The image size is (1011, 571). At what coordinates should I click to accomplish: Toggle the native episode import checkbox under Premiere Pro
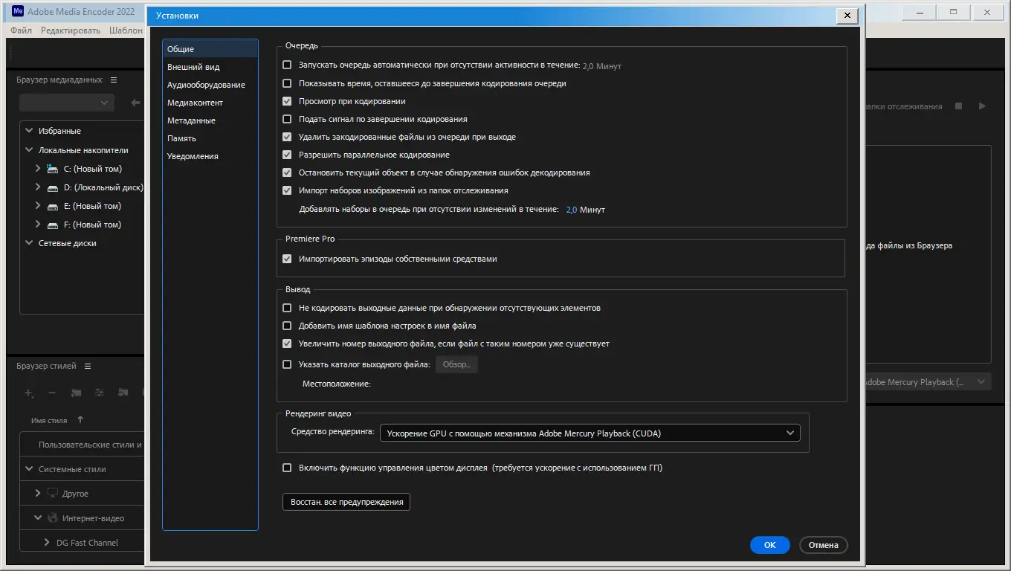pyautogui.click(x=287, y=259)
